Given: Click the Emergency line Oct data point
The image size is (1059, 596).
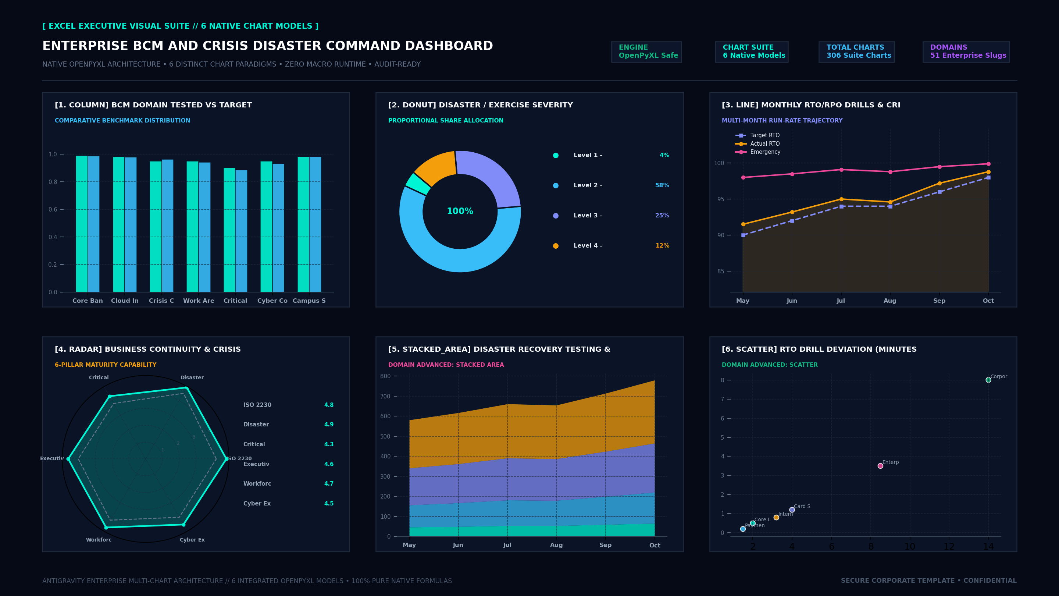Looking at the screenshot, I should tap(988, 164).
